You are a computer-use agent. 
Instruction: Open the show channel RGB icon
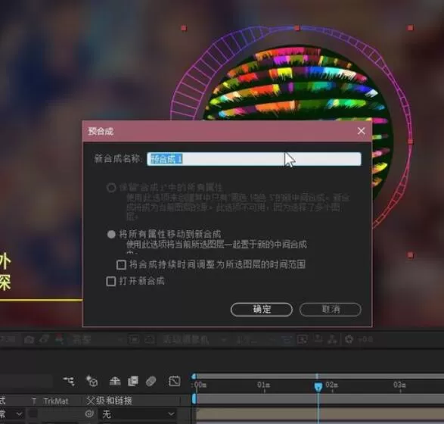[x=60, y=339]
